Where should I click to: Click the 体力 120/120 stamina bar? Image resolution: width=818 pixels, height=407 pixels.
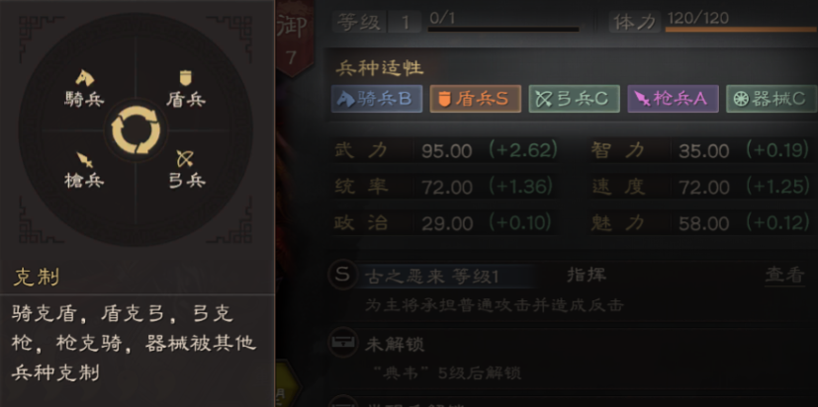[741, 30]
